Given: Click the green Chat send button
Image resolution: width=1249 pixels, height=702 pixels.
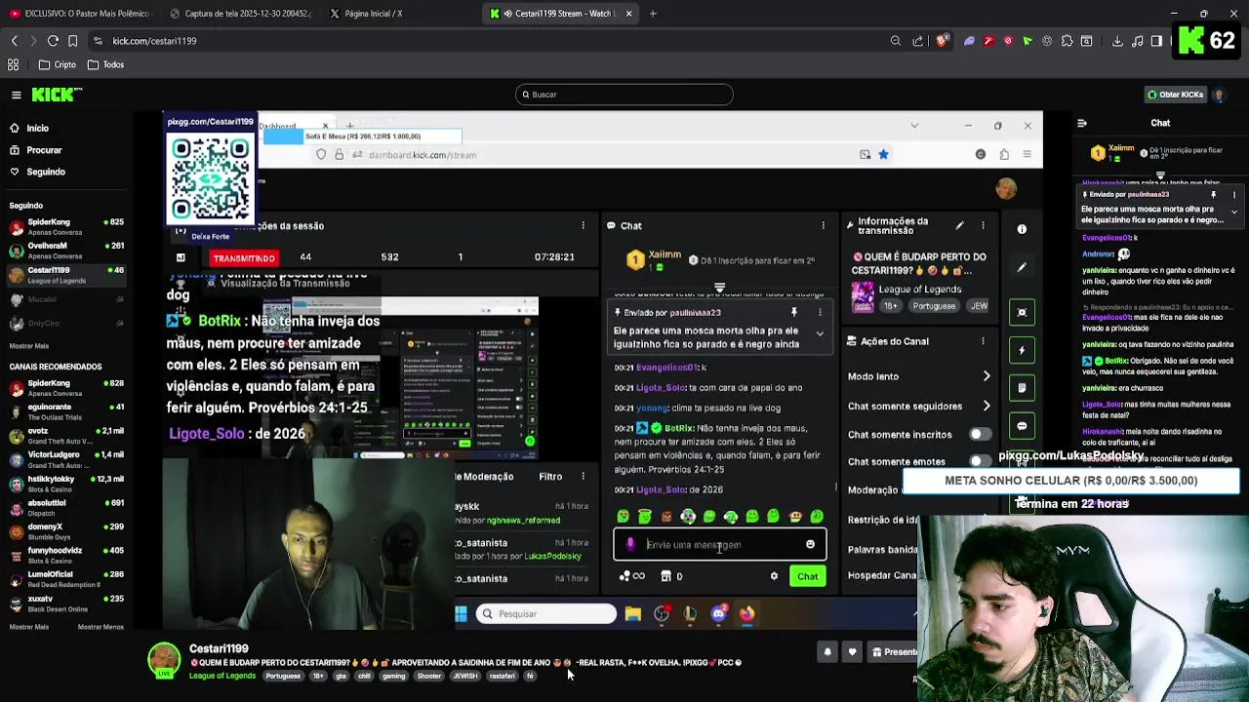Looking at the screenshot, I should (807, 576).
